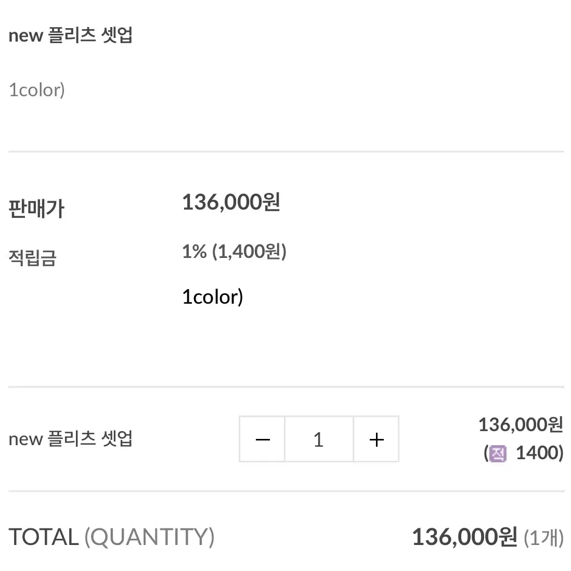Click the 136,000원 sale price value

(x=231, y=202)
